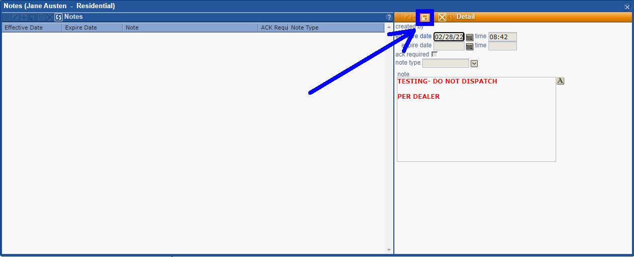The image size is (634, 257).
Task: Click the effective time field showing 08:42
Action: [502, 37]
